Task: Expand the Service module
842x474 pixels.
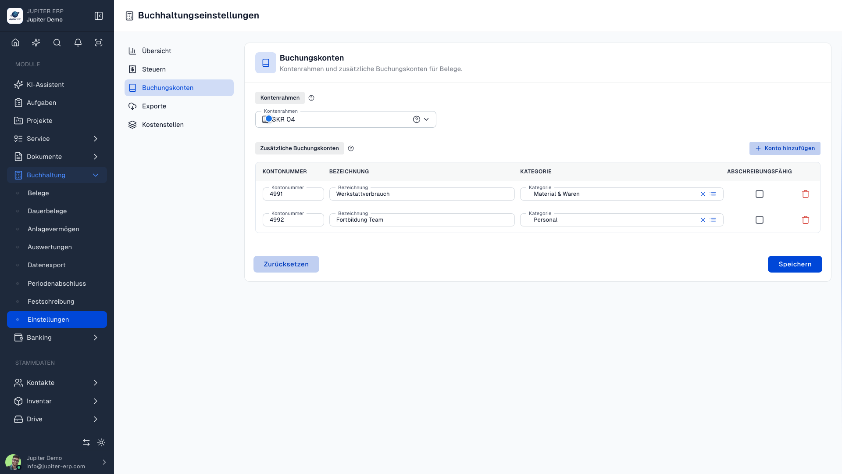Action: click(x=57, y=139)
